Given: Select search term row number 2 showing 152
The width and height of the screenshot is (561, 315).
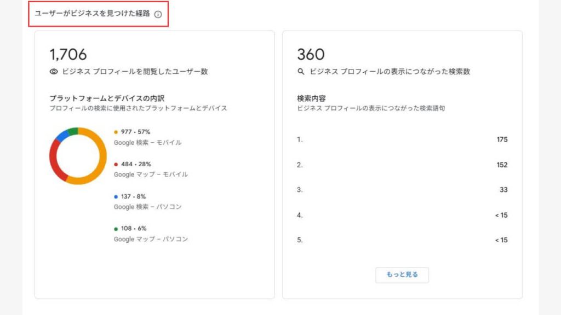Looking at the screenshot, I should point(400,165).
